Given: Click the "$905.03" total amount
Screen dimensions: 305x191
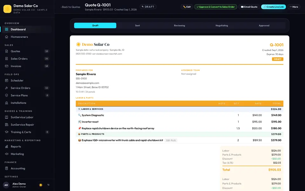Looking at the screenshot, I should 274,170.
